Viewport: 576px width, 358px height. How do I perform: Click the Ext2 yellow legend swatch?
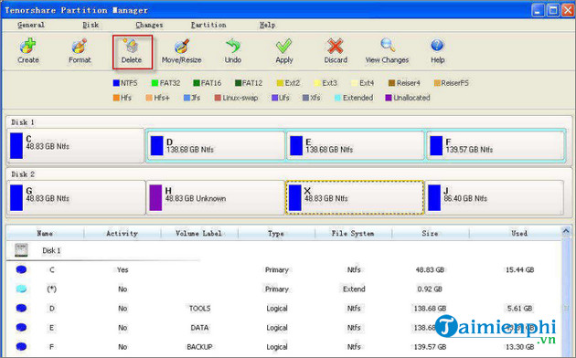(280, 83)
